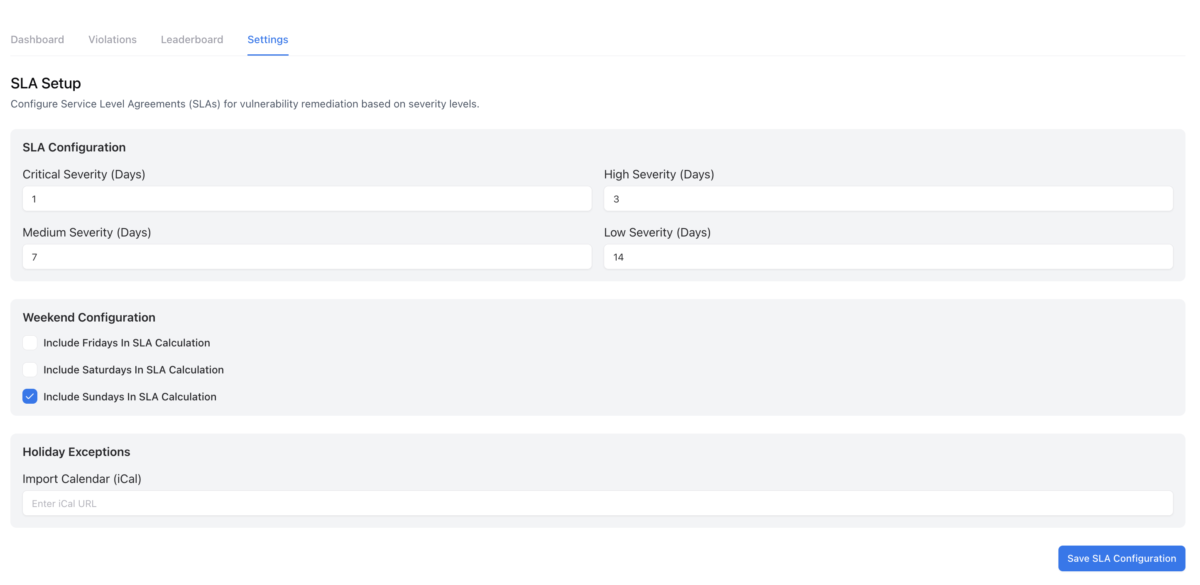Switch to the Dashboard tab

pos(37,39)
